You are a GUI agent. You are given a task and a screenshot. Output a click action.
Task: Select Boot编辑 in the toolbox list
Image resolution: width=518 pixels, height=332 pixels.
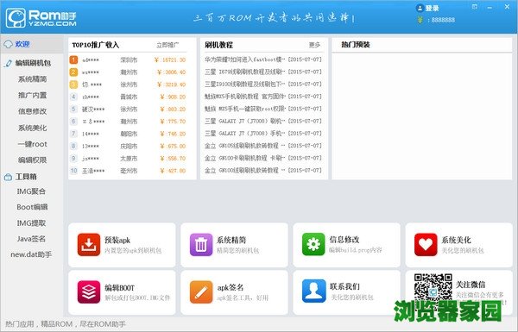coord(33,207)
